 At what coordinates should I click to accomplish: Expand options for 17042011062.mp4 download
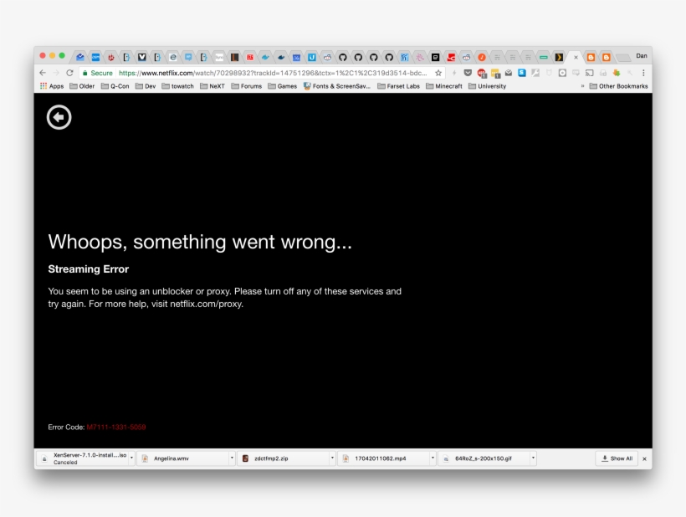433,458
